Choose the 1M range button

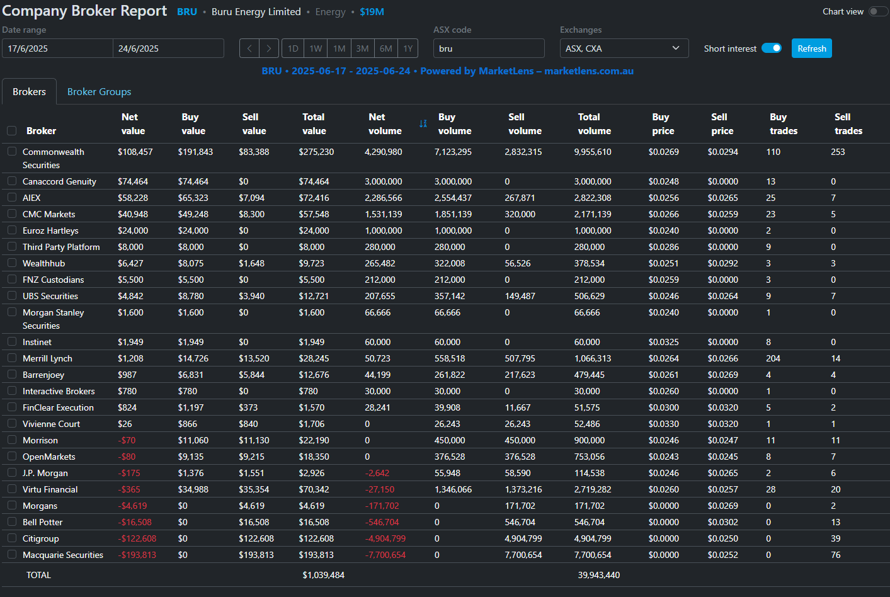[x=339, y=48]
